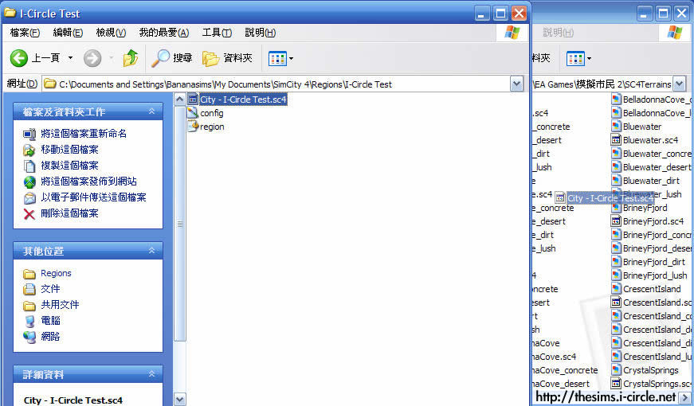The image size is (694, 406).
Task: Click the Up folder toolbar icon
Action: (x=131, y=58)
